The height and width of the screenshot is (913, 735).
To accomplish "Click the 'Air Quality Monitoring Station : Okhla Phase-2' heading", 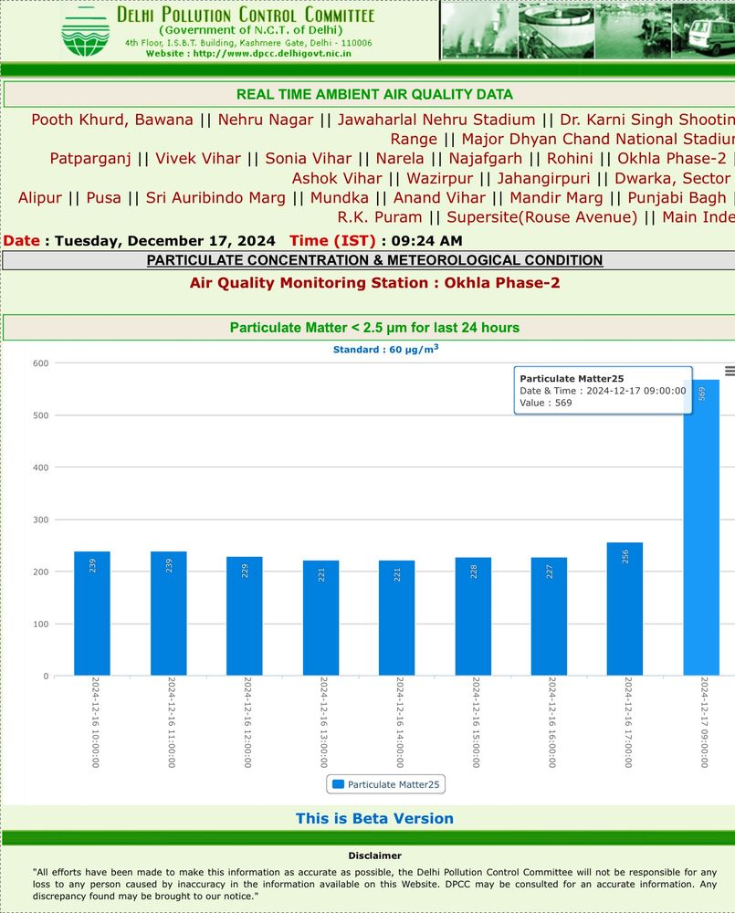I will (374, 283).
